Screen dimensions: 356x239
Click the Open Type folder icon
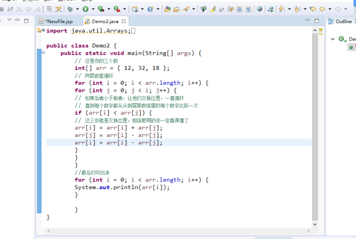[168, 9]
